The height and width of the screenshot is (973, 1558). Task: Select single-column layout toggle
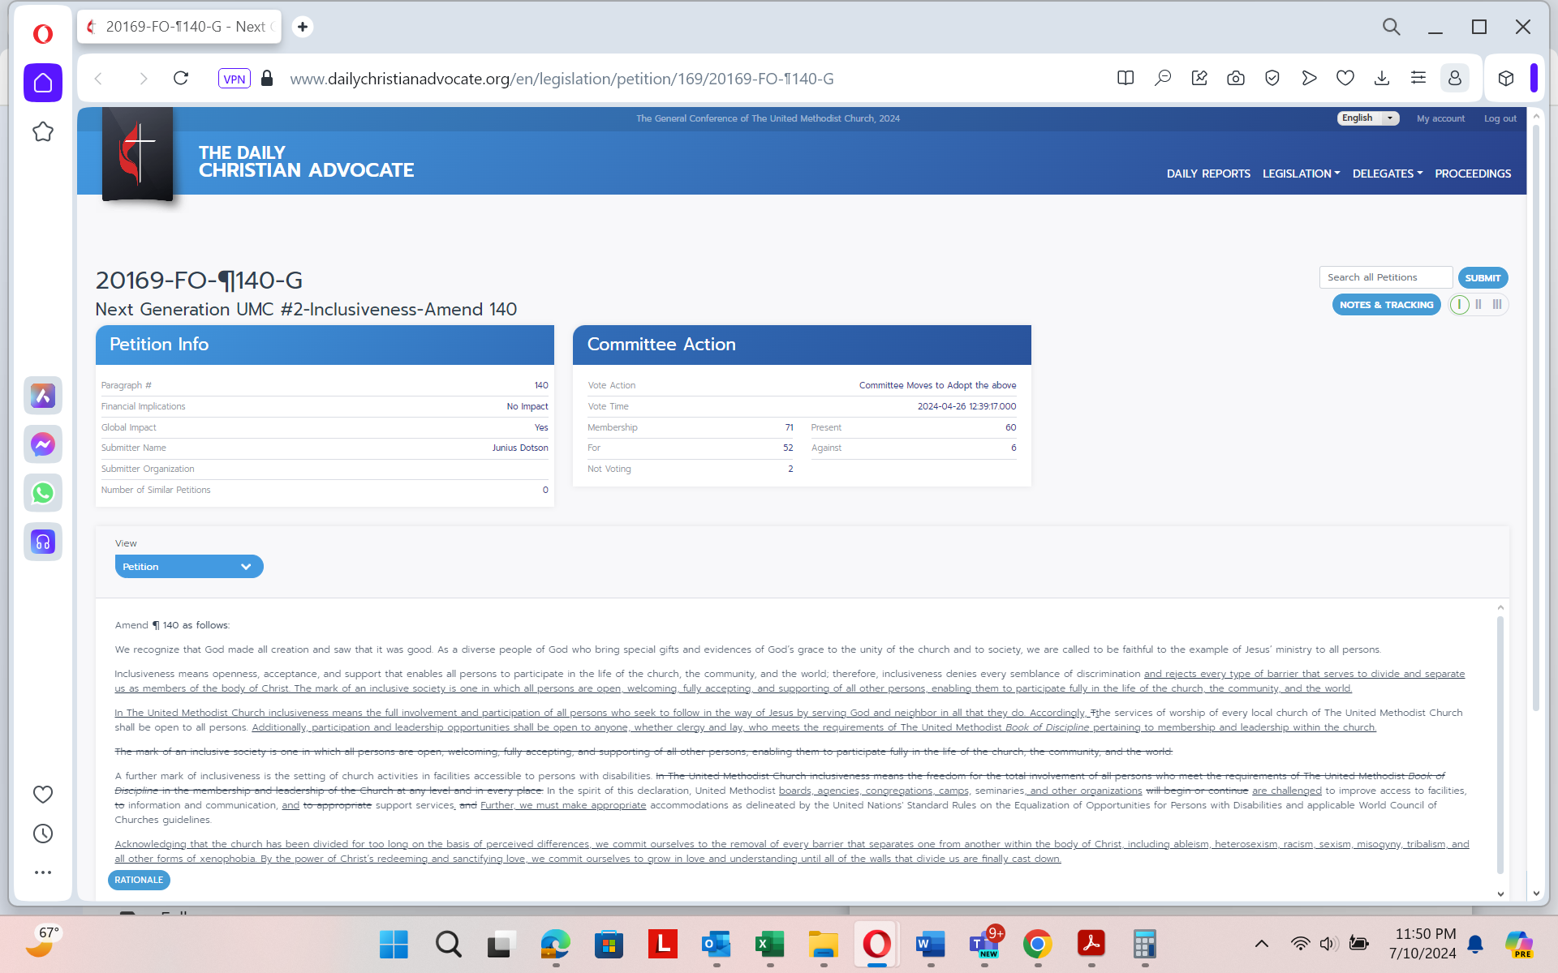[1459, 305]
